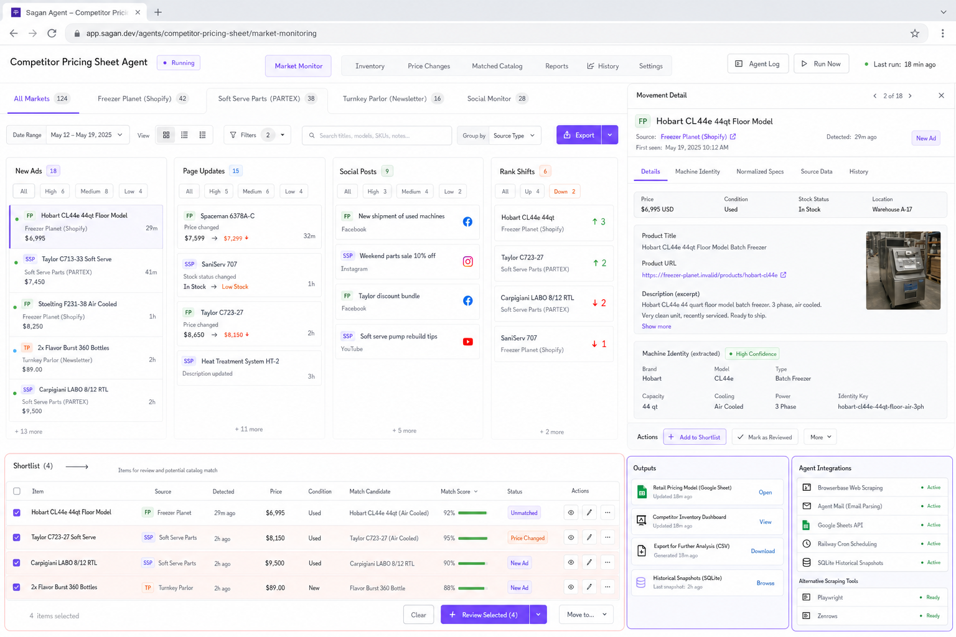Open the Move to... dropdown

(x=586, y=615)
